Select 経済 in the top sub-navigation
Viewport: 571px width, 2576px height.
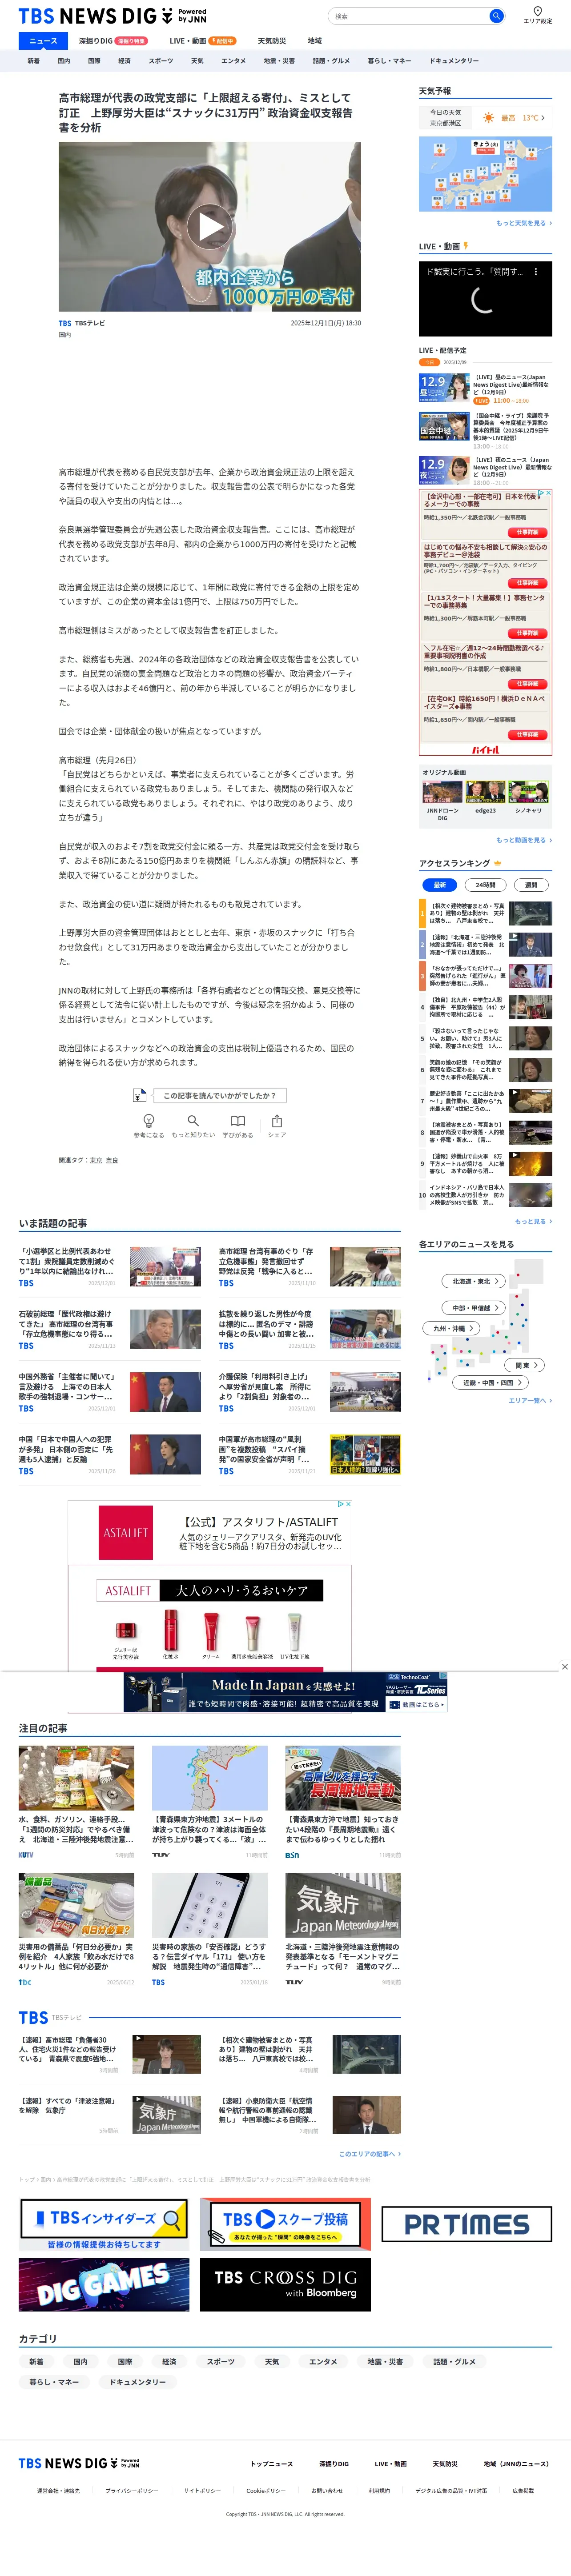click(125, 61)
